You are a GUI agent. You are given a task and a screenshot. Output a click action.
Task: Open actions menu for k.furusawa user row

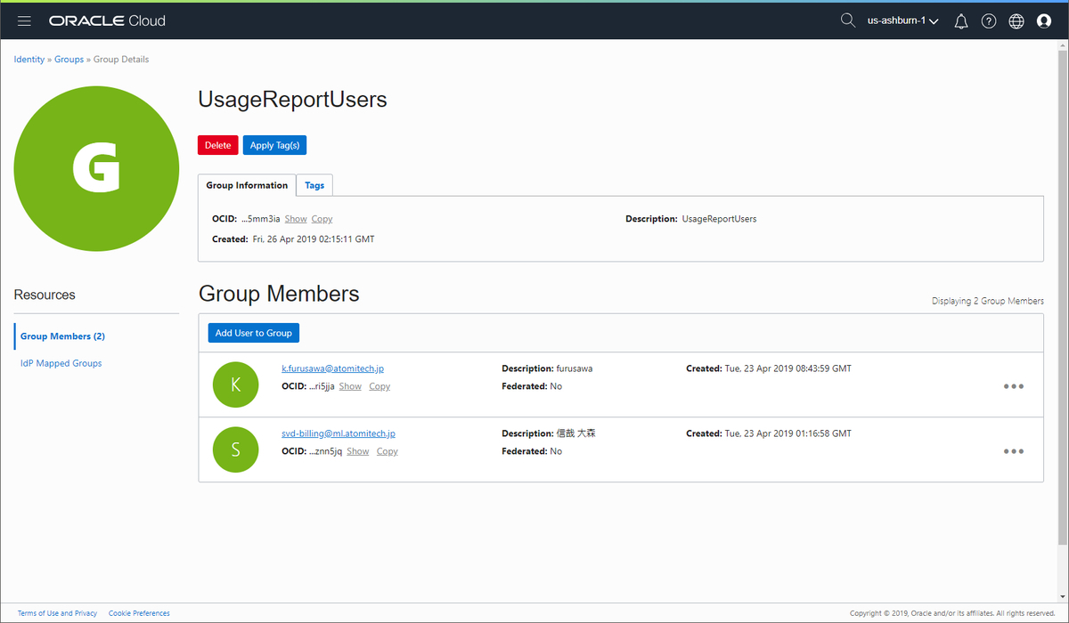(x=1014, y=386)
